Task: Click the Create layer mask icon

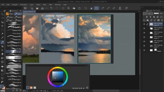Action: (158, 20)
